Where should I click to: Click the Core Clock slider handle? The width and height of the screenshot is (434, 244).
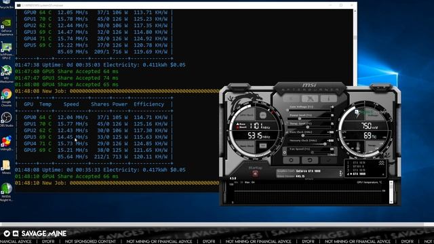click(303, 136)
